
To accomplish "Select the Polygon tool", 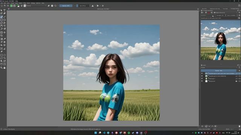I will [2, 23].
